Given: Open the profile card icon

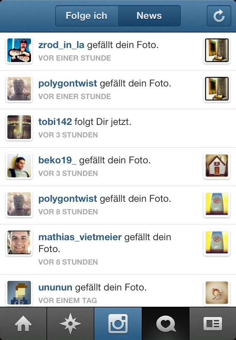Looking at the screenshot, I should pos(213,323).
